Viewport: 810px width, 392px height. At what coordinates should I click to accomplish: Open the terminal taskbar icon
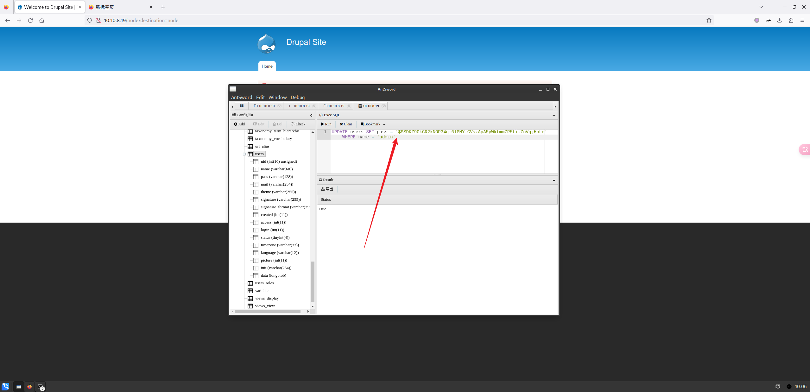41,387
